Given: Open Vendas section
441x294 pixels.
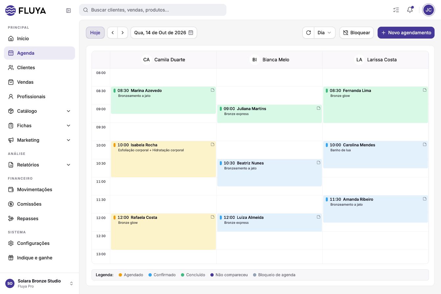Looking at the screenshot, I should coord(39,82).
